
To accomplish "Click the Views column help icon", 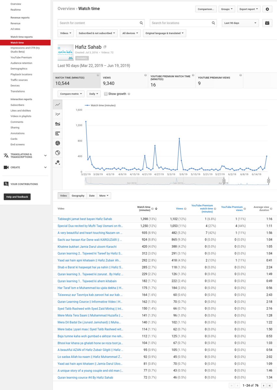I will 185,209.
